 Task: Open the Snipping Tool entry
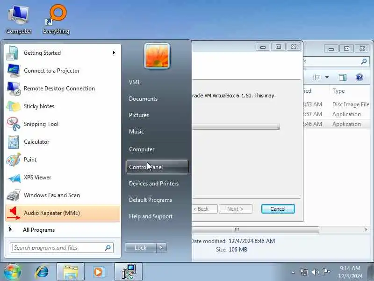pyautogui.click(x=63, y=124)
